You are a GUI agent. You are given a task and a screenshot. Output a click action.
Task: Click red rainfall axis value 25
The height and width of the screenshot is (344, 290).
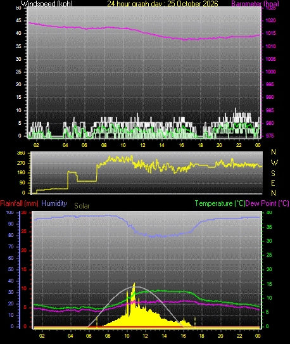pos(24,231)
